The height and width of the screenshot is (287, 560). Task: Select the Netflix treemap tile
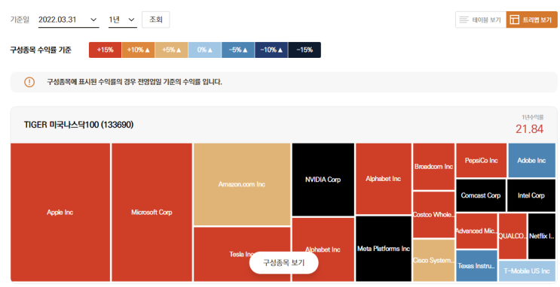pos(542,236)
